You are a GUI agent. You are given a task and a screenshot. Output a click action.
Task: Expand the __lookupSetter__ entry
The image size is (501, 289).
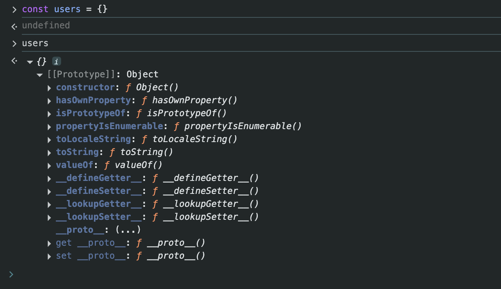(49, 217)
